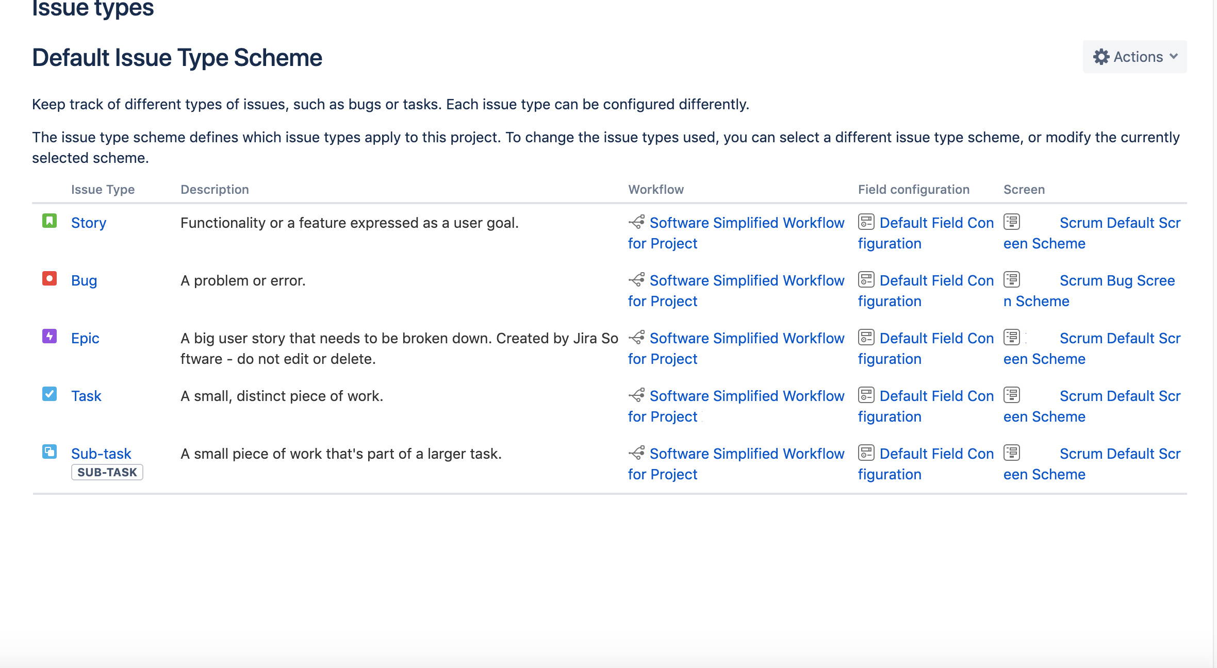1217x668 pixels.
Task: Click the SUB-TASK label badge
Action: 107,472
